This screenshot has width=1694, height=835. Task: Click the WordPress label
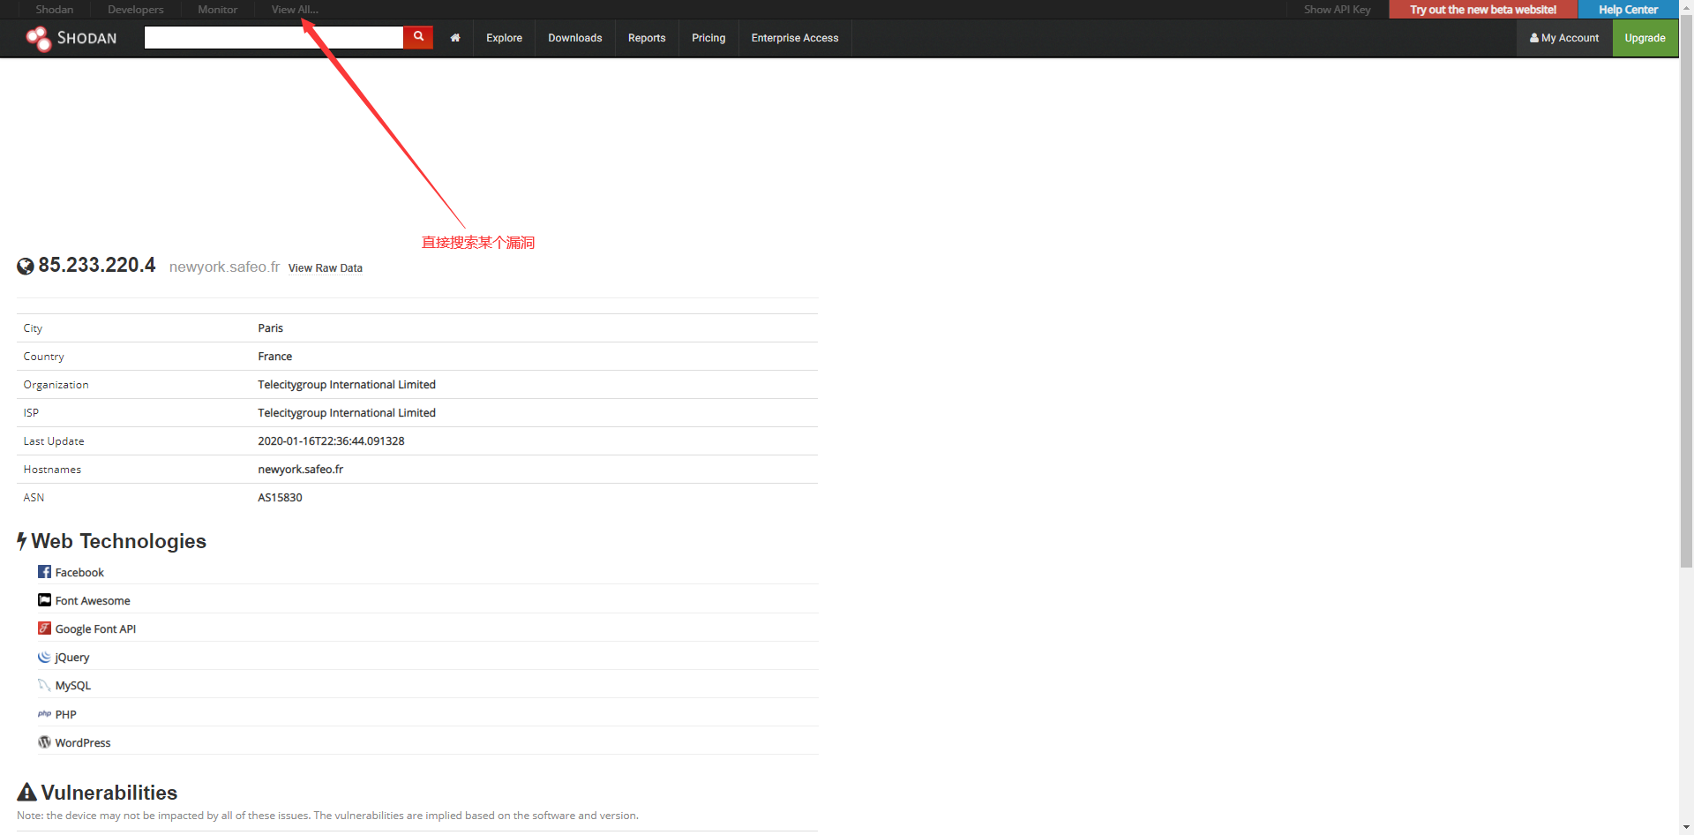(83, 743)
